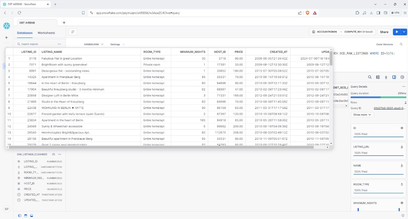Viewport: 408px width, 219px height.
Task: Open the AIRBNB.RAW database context dropdown
Action: click(93, 44)
